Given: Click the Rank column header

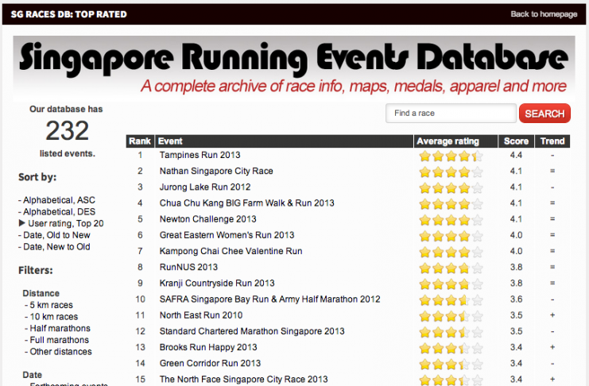Looking at the screenshot, I should pos(140,141).
